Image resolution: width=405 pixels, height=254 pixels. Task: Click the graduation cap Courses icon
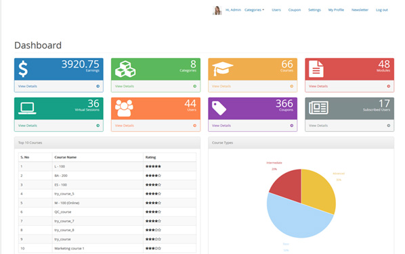[222, 68]
